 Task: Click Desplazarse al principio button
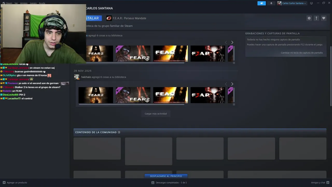(166, 176)
